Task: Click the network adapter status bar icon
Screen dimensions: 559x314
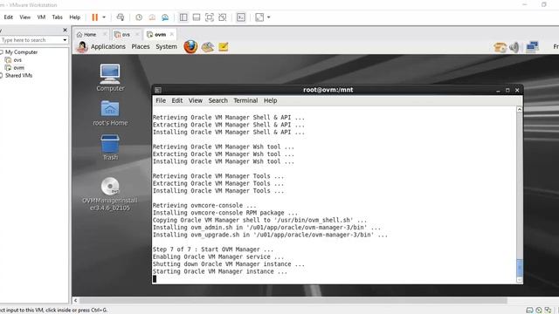Action: pyautogui.click(x=548, y=311)
